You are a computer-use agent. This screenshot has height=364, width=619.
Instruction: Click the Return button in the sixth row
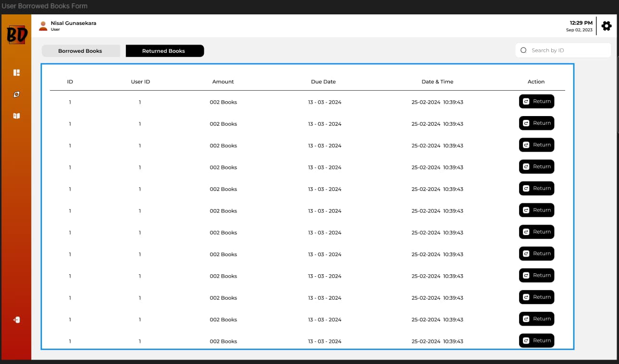pos(536,210)
